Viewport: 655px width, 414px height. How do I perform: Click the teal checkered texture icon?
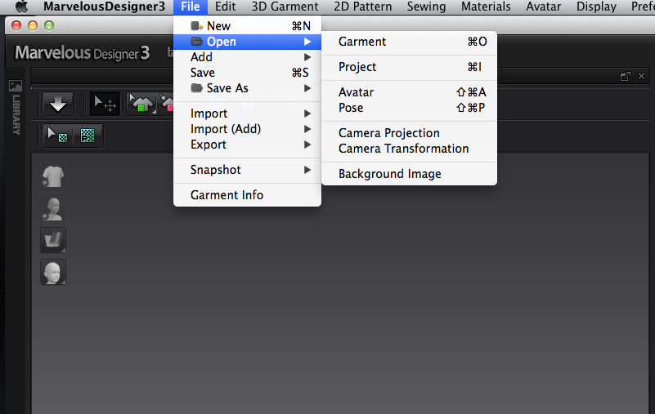click(x=87, y=136)
